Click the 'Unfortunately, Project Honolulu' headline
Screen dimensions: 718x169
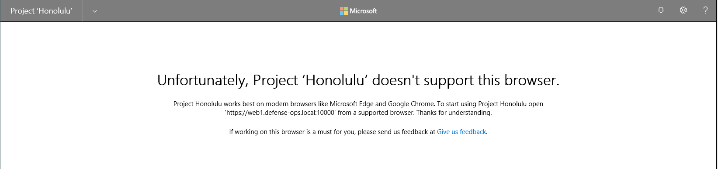click(358, 80)
